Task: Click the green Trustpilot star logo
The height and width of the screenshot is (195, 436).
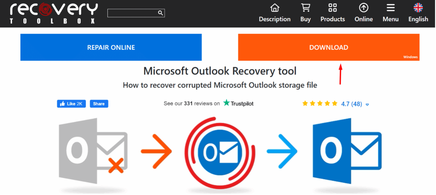Action: coord(226,103)
